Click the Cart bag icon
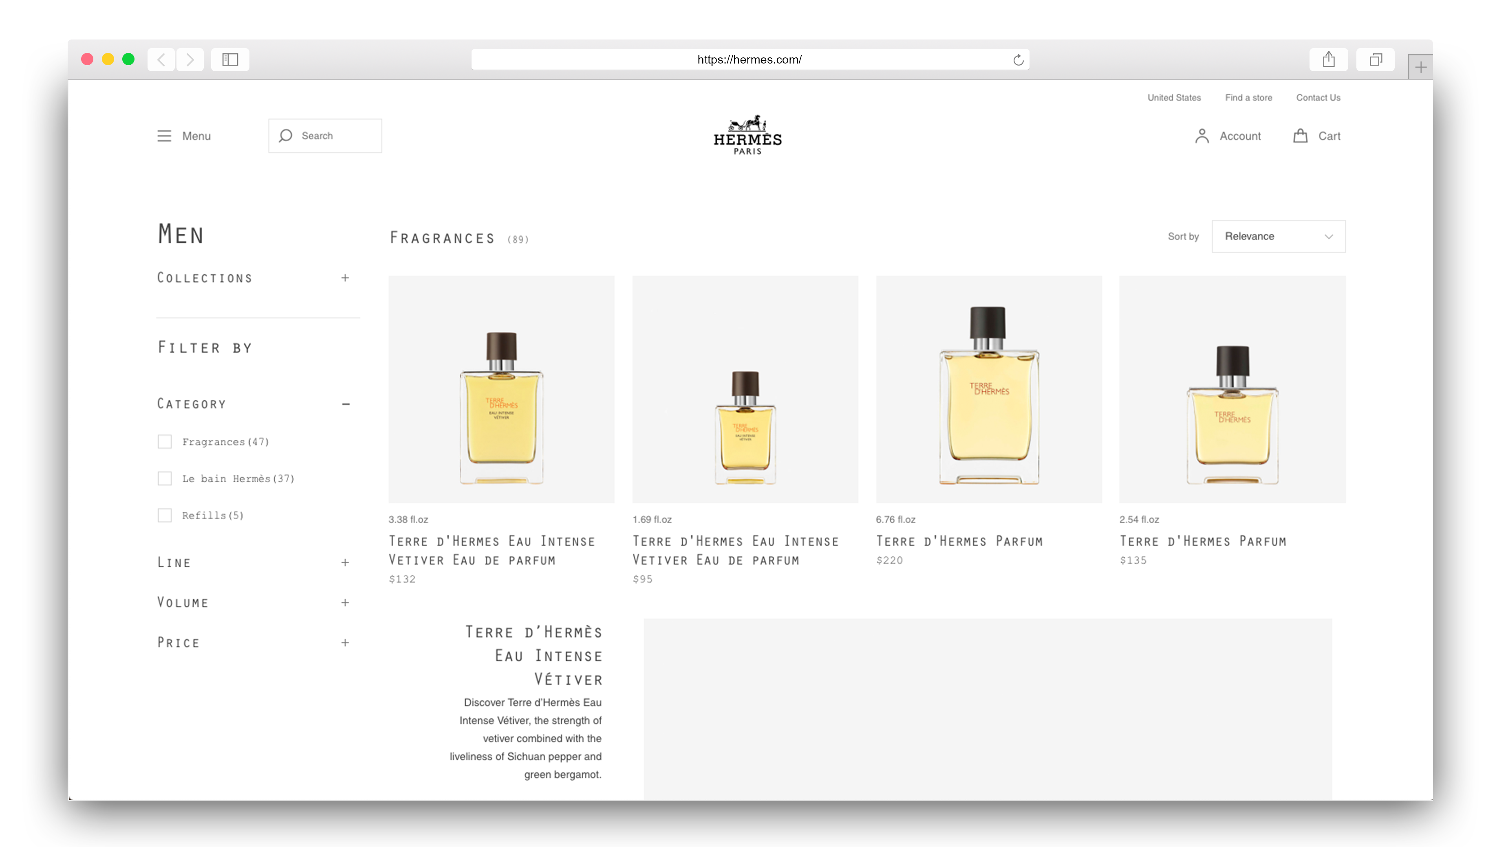 click(1300, 136)
